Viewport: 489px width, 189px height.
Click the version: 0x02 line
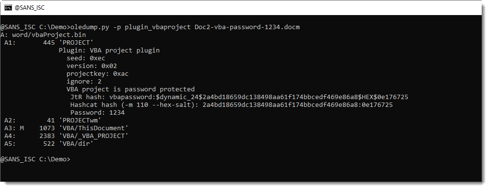[92, 66]
